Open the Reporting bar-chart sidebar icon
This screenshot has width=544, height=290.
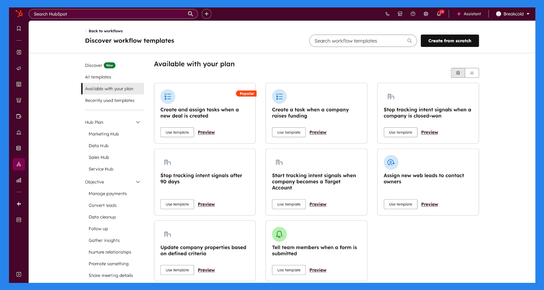click(x=19, y=180)
